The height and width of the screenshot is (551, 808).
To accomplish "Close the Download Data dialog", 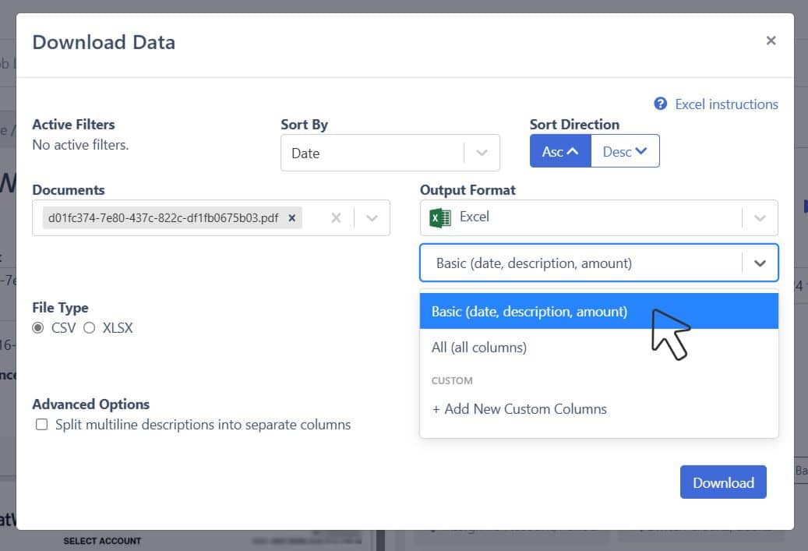I will (x=771, y=41).
